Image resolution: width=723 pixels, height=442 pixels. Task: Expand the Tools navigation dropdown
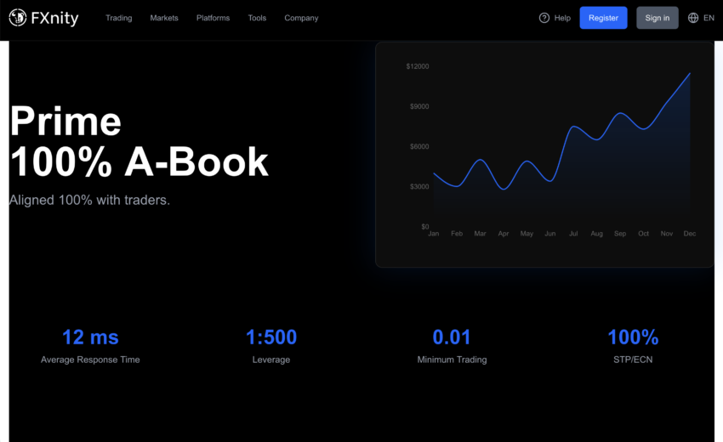tap(257, 18)
